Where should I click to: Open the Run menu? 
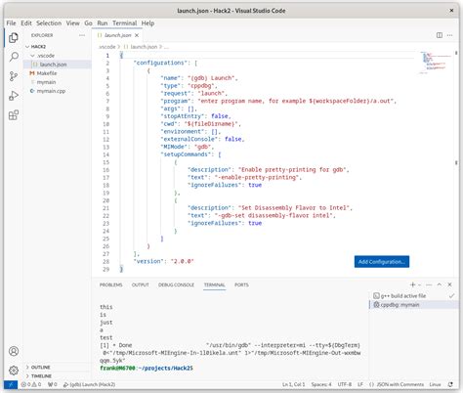coord(103,23)
